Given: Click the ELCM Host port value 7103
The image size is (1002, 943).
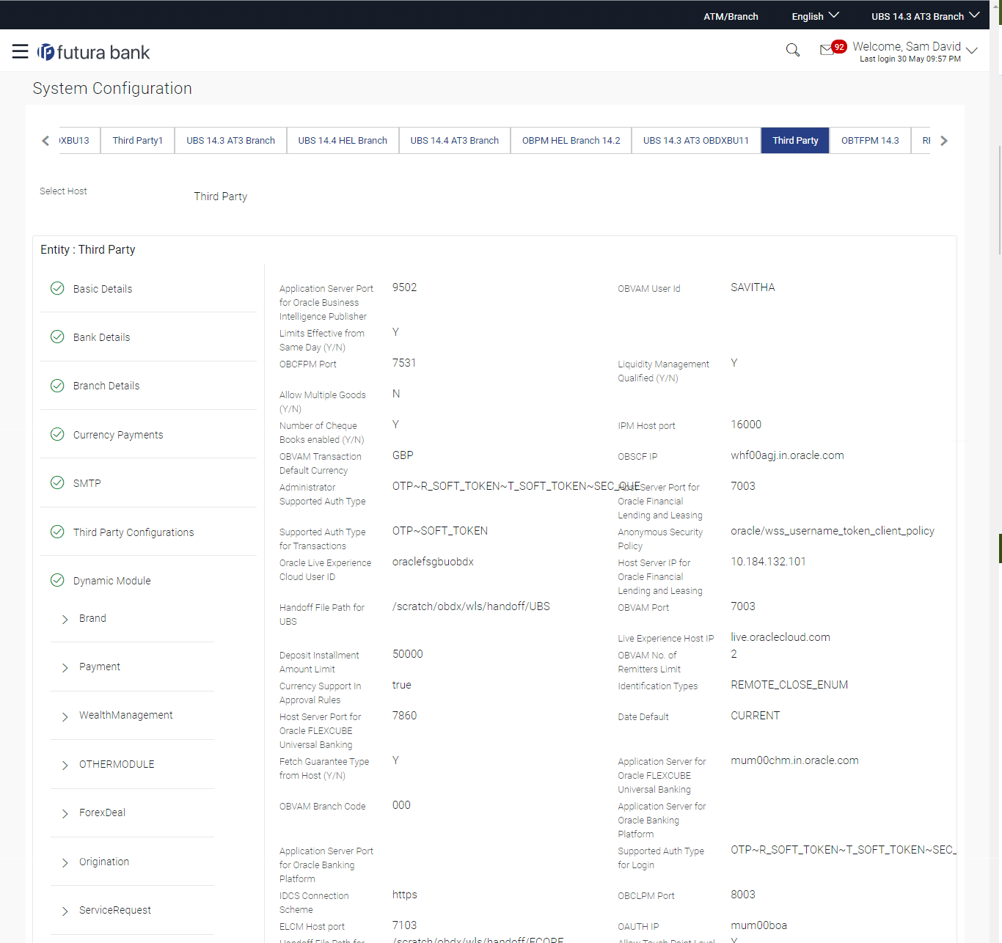Looking at the screenshot, I should 404,925.
